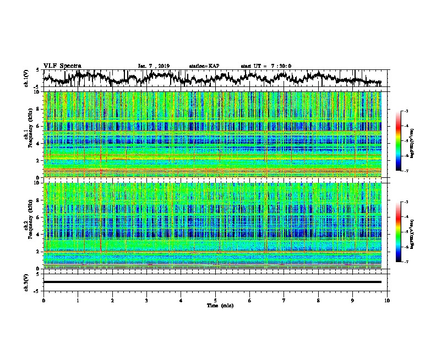Click the '-7' label on ch.1 color bar
The image size is (436, 337).
406,171
